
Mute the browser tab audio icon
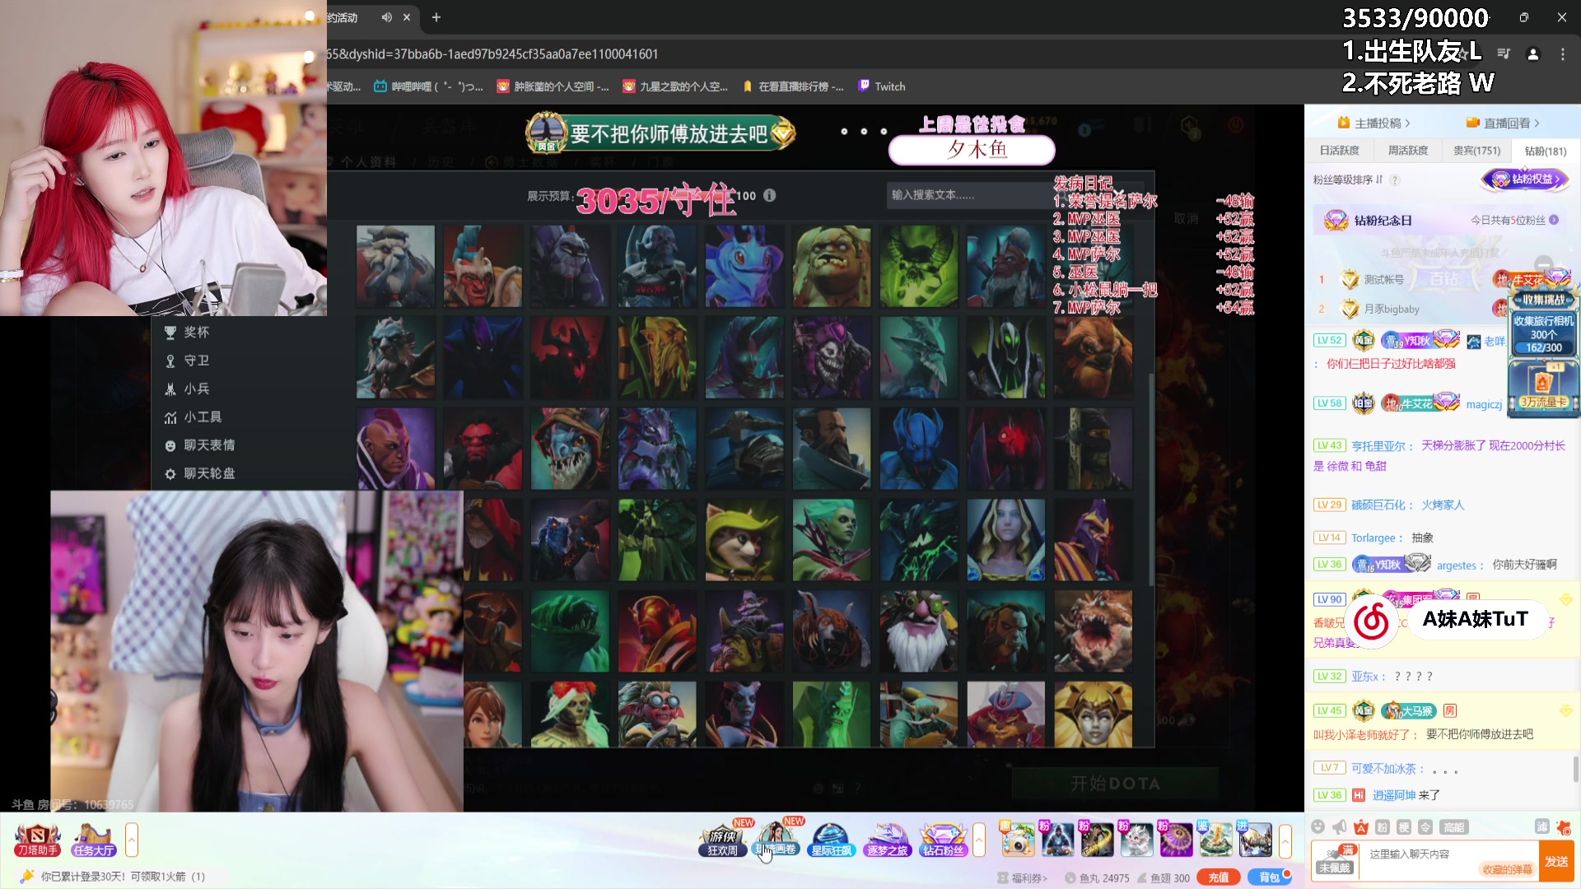(386, 17)
